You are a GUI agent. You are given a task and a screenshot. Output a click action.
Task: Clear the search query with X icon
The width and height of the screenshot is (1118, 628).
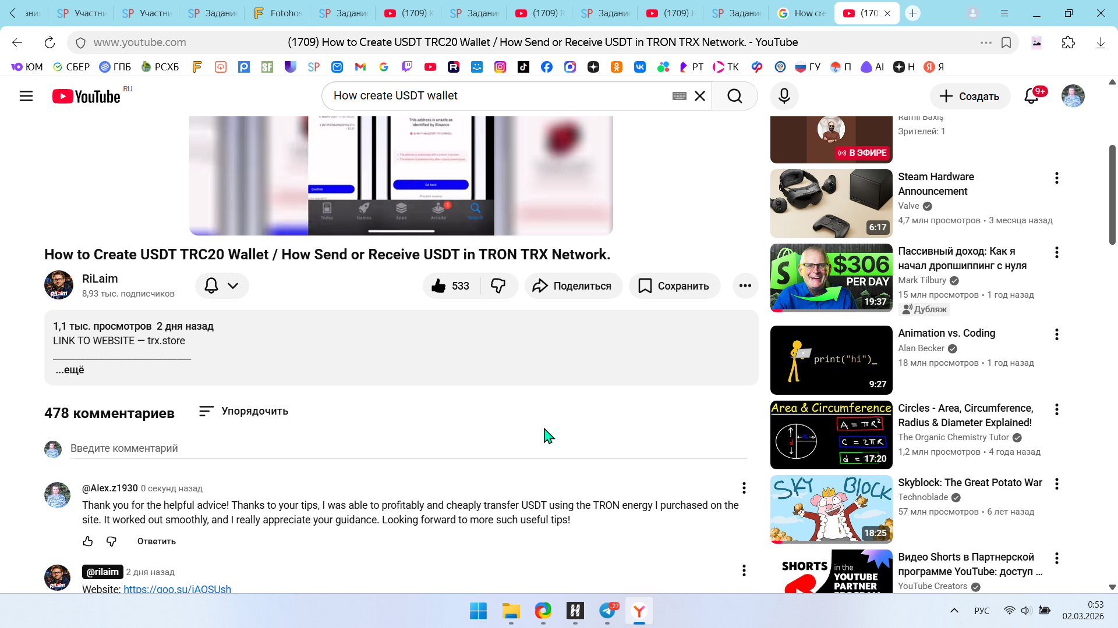[x=700, y=96]
